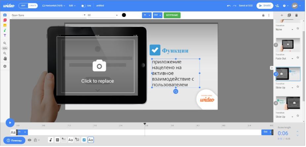Star the scene 3 Slide Up transition

click(298, 86)
